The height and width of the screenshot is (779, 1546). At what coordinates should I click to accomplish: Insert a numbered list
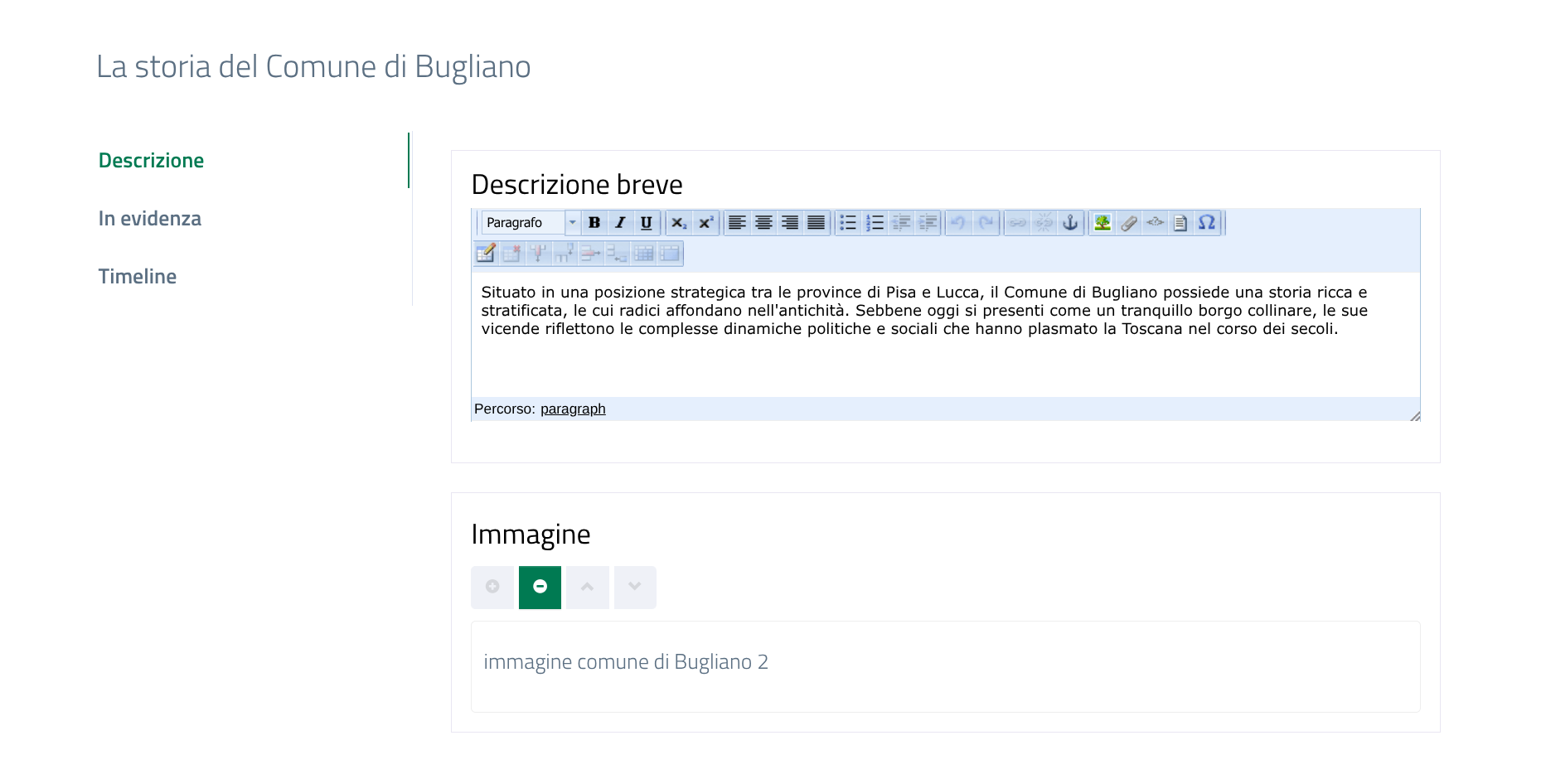tap(874, 223)
